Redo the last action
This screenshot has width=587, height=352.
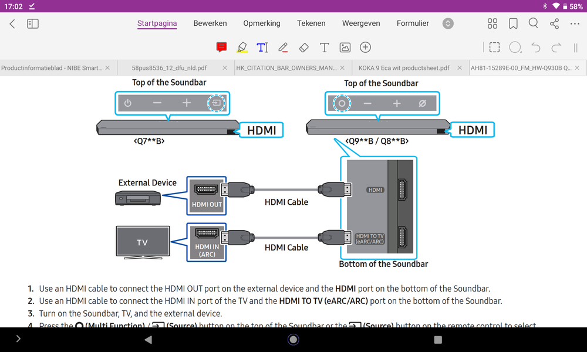pyautogui.click(x=556, y=48)
